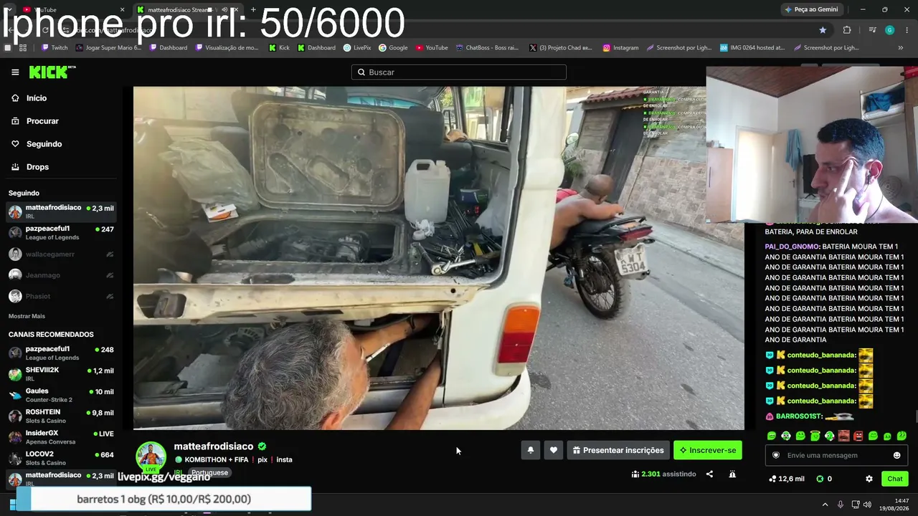Click the Kick logo
The height and width of the screenshot is (516, 918).
click(52, 72)
